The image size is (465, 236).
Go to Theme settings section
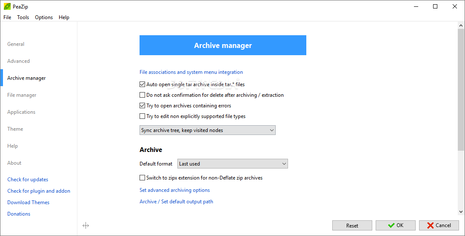(x=15, y=129)
